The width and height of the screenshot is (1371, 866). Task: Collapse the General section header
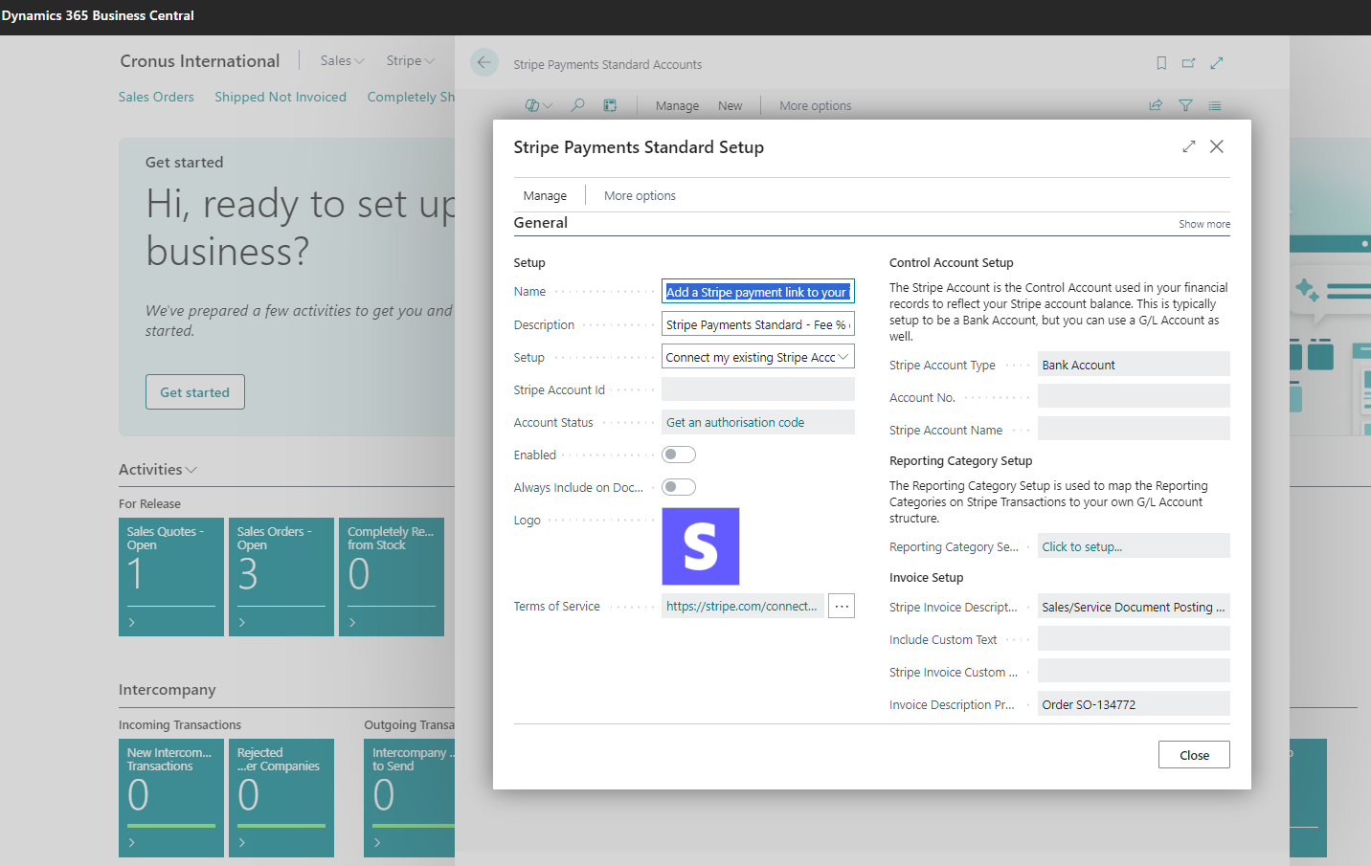tap(541, 223)
